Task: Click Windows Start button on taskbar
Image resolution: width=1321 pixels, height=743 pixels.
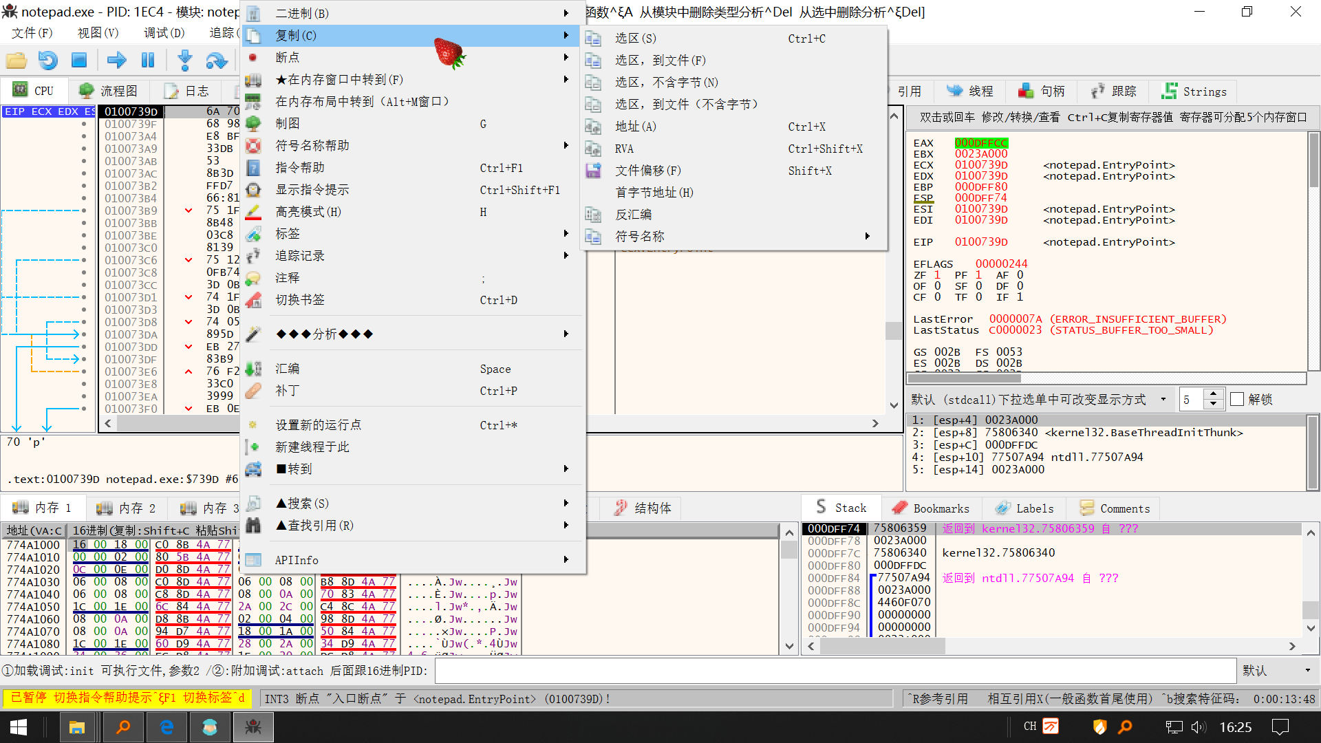Action: (x=19, y=727)
